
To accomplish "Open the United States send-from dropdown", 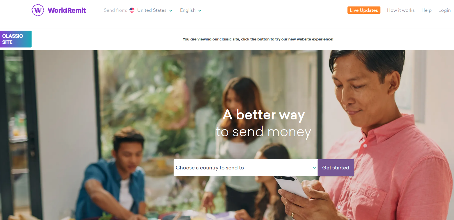I will click(152, 10).
